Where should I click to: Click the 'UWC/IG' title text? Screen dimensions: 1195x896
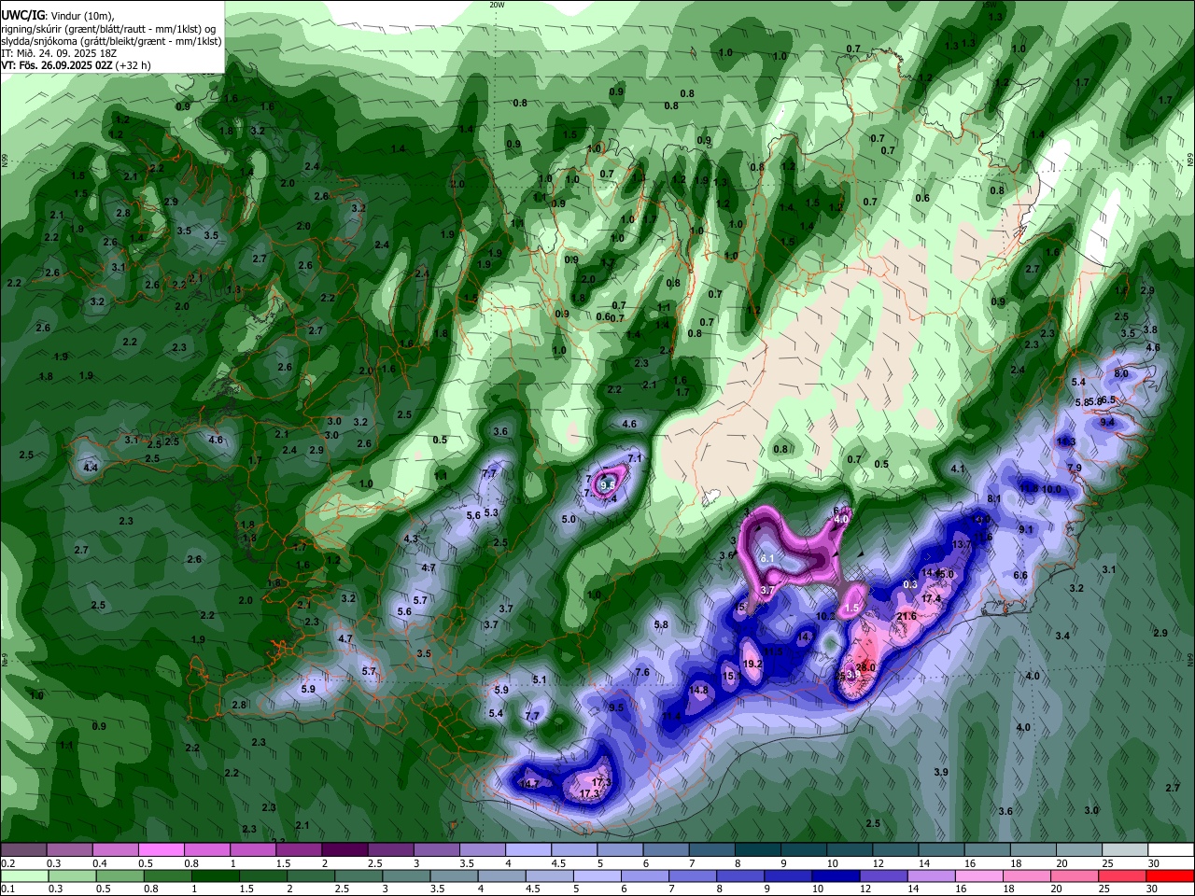coord(22,14)
